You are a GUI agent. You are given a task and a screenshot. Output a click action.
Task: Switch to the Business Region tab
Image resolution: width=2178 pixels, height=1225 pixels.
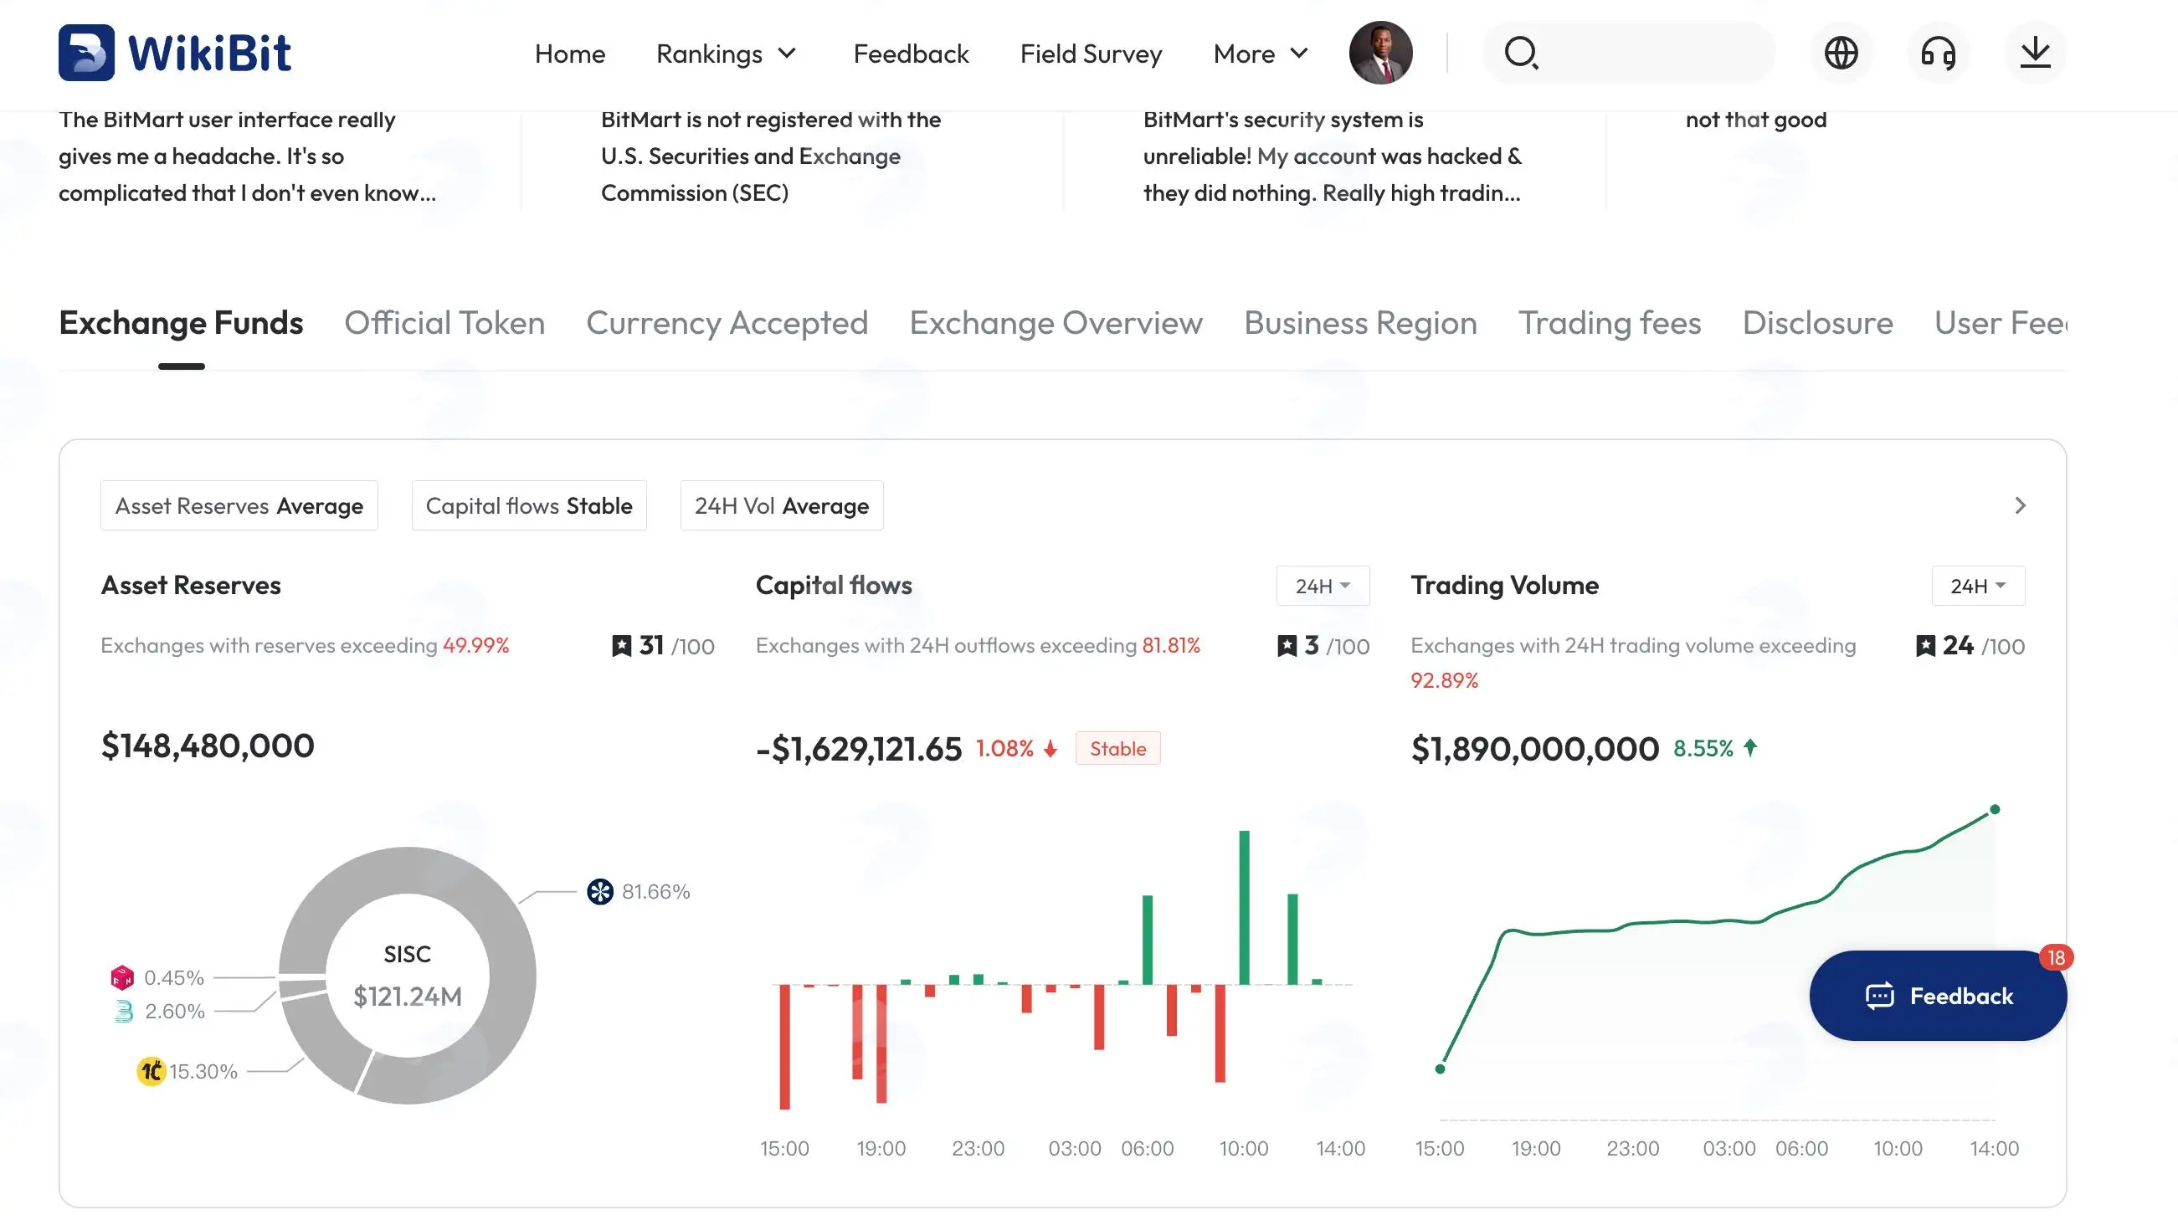[x=1360, y=323]
